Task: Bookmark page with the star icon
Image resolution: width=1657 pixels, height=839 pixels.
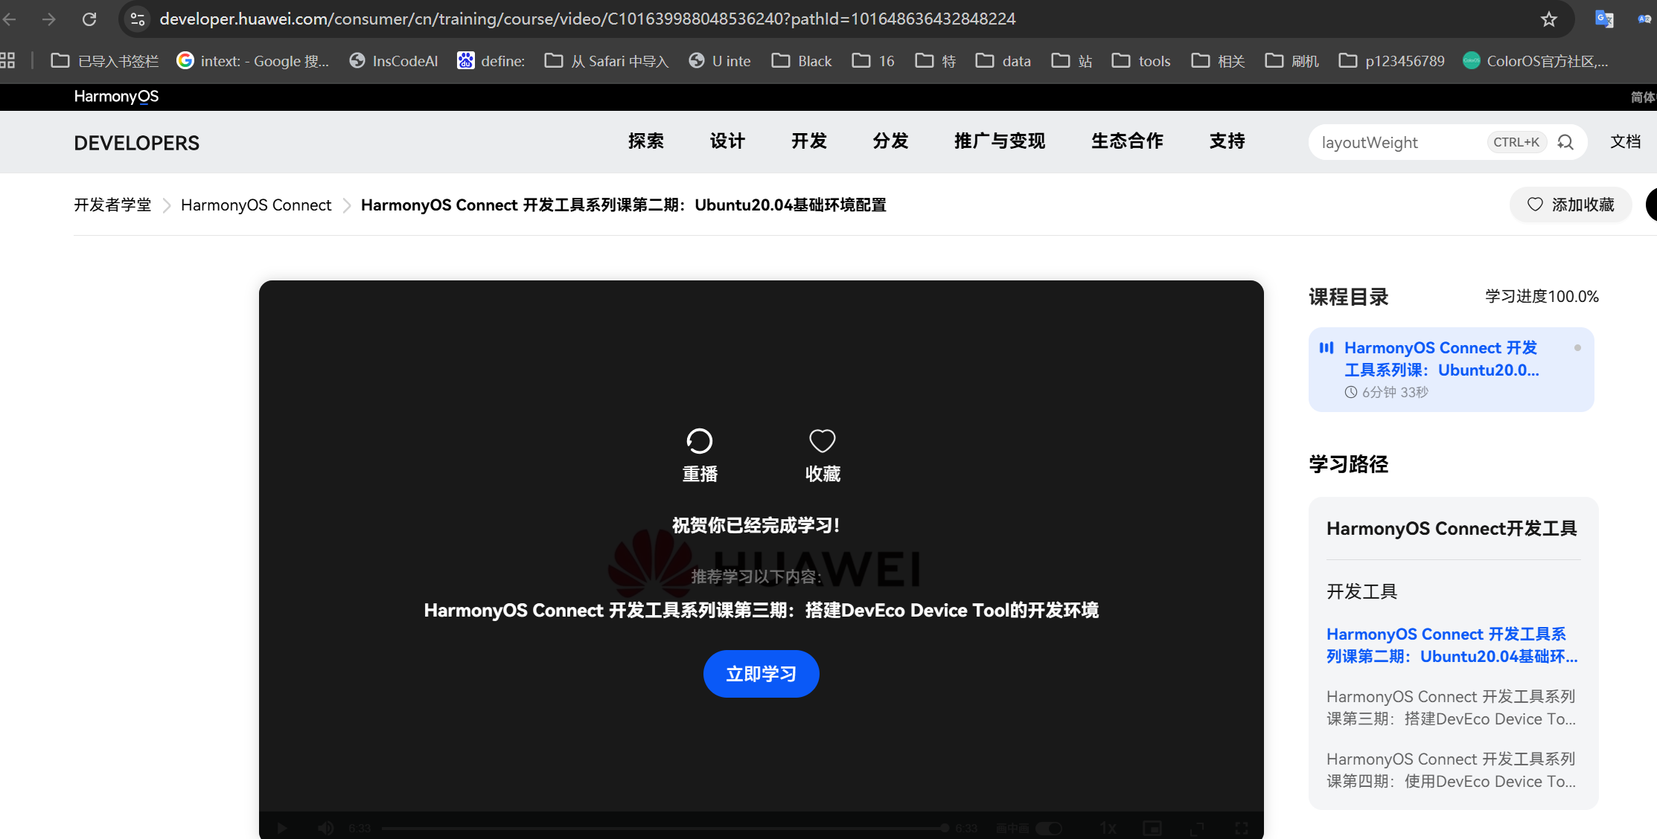Action: click(1549, 19)
